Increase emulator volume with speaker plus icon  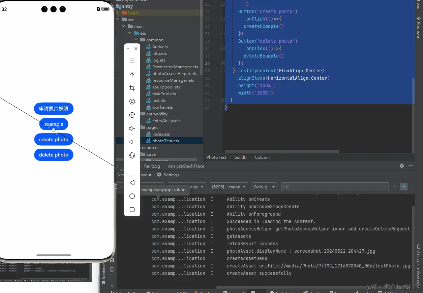(x=132, y=129)
